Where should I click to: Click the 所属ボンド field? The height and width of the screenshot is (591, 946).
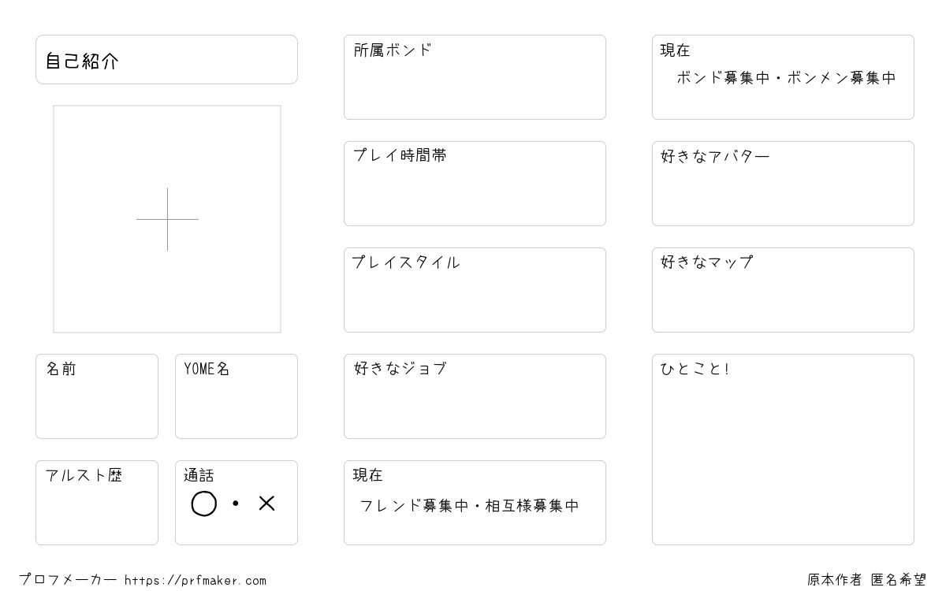click(x=475, y=77)
